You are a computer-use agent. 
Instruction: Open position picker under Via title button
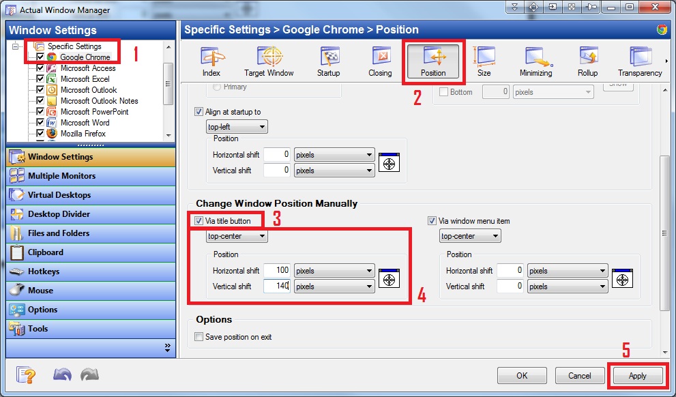(390, 279)
